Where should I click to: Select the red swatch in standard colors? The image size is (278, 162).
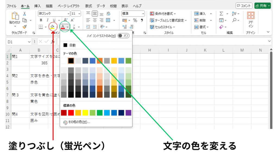coord(71,113)
